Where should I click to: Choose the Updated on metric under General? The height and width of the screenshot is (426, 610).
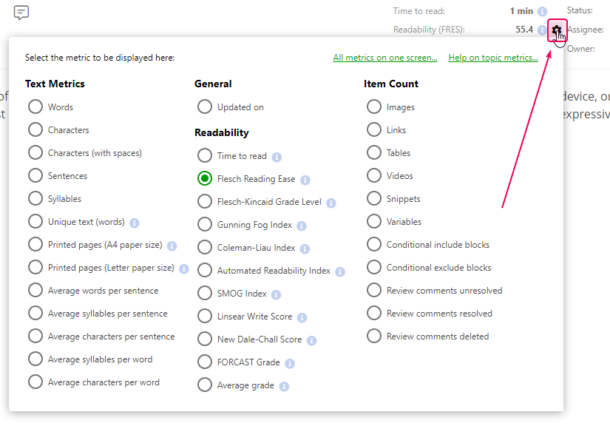[x=204, y=106]
